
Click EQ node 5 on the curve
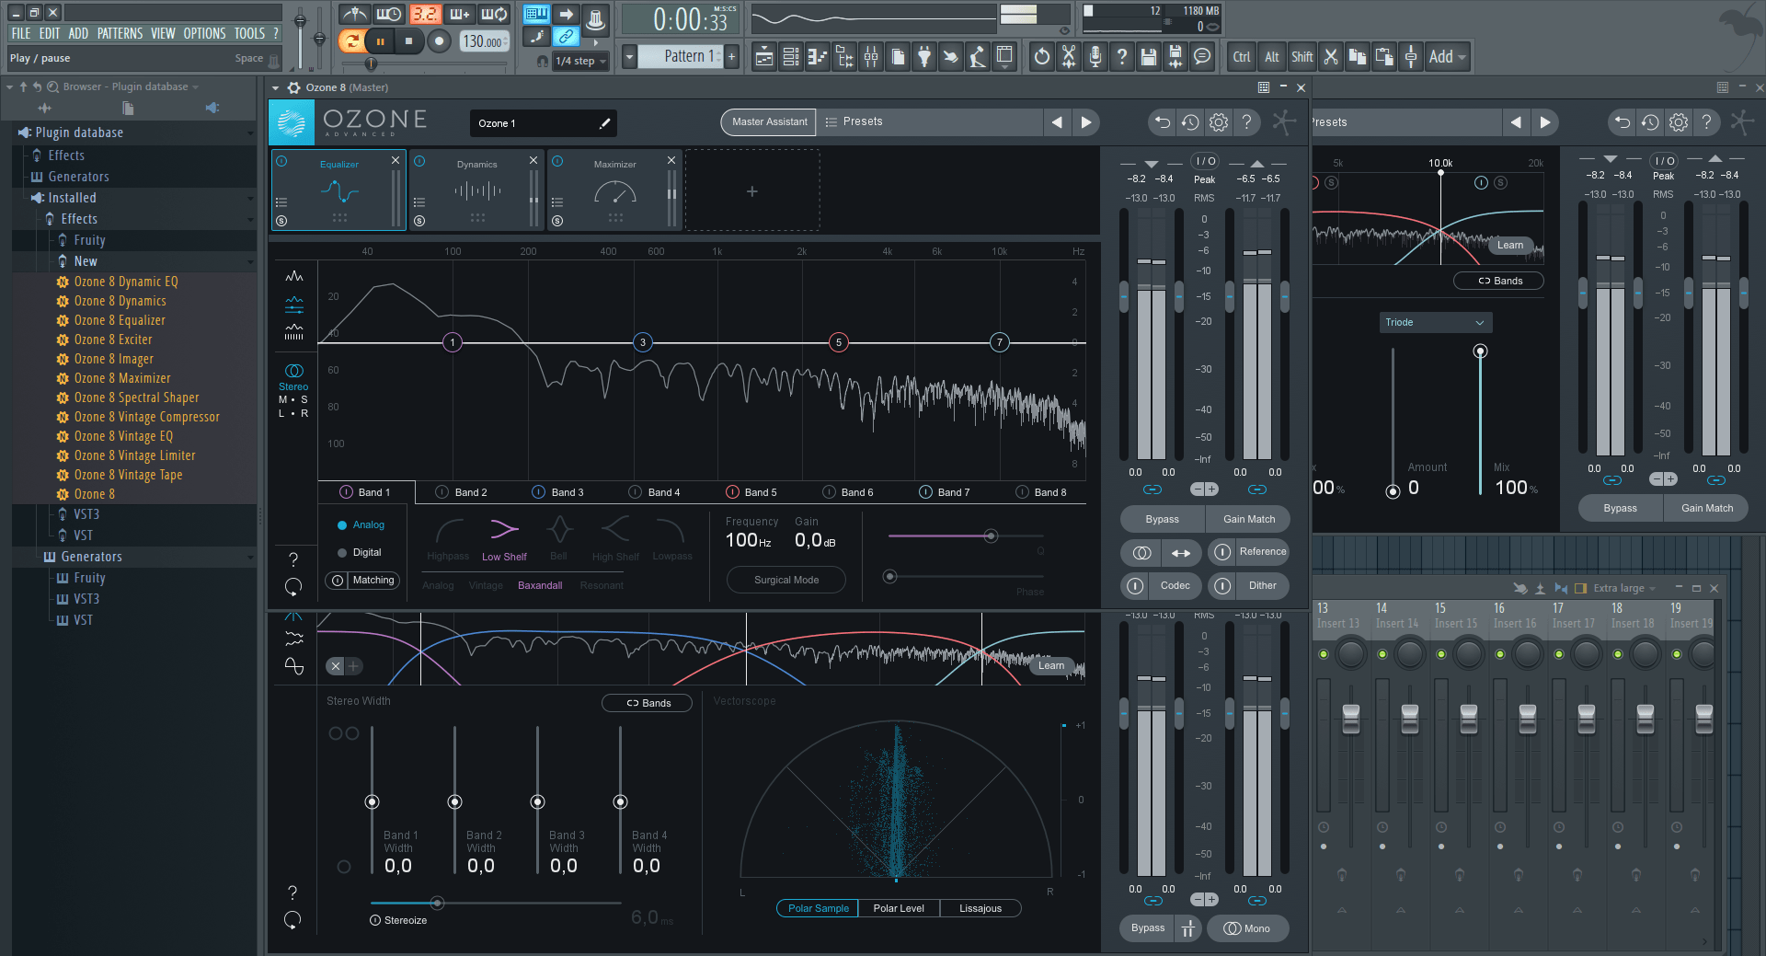(x=838, y=342)
